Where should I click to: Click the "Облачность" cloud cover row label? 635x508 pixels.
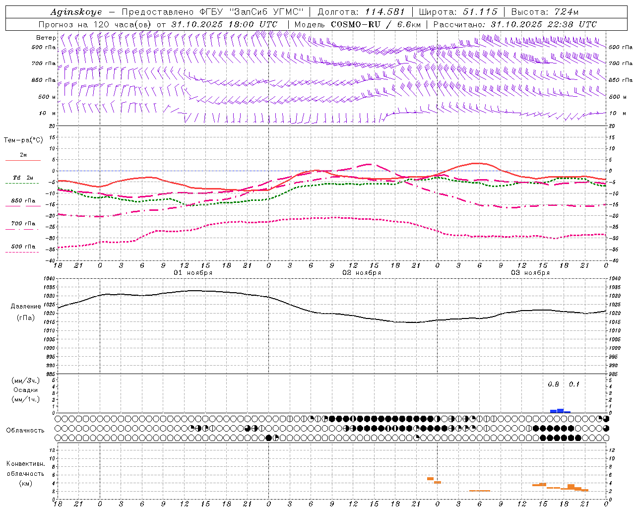click(x=25, y=430)
